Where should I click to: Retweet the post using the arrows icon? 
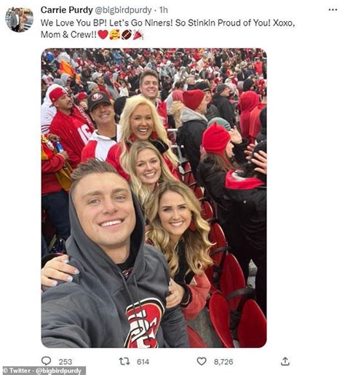[x=124, y=361]
